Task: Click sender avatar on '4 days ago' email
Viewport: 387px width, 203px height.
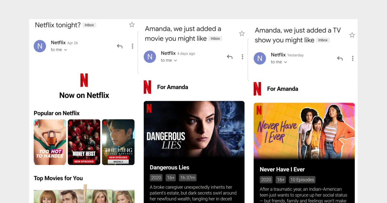Action: (x=150, y=57)
